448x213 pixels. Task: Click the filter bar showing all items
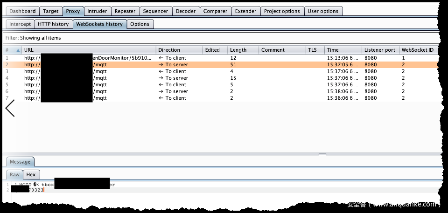[219, 38]
